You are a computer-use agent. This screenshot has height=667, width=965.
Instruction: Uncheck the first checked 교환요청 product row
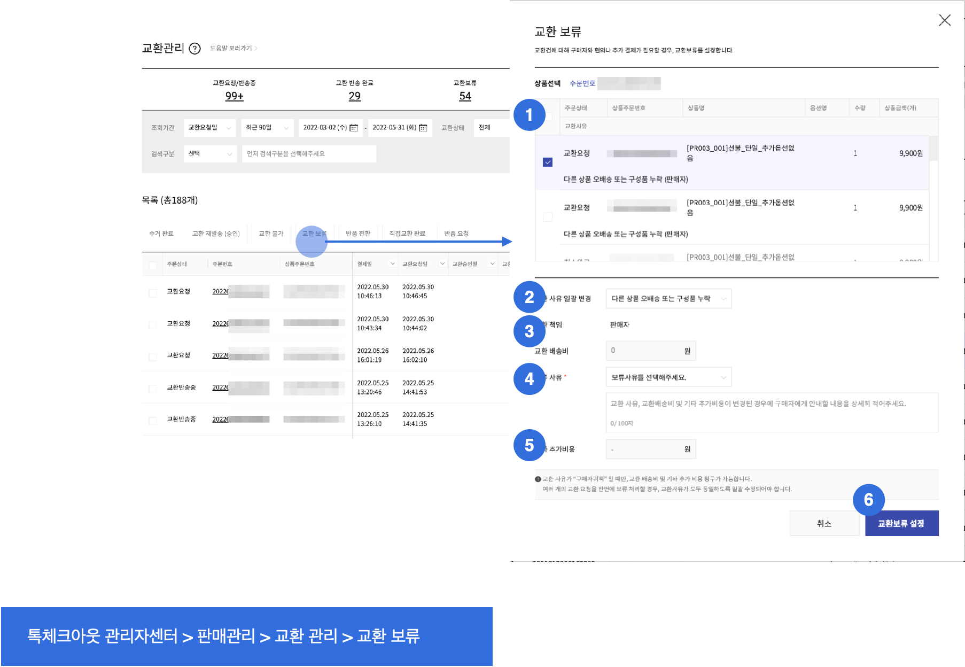pos(548,162)
